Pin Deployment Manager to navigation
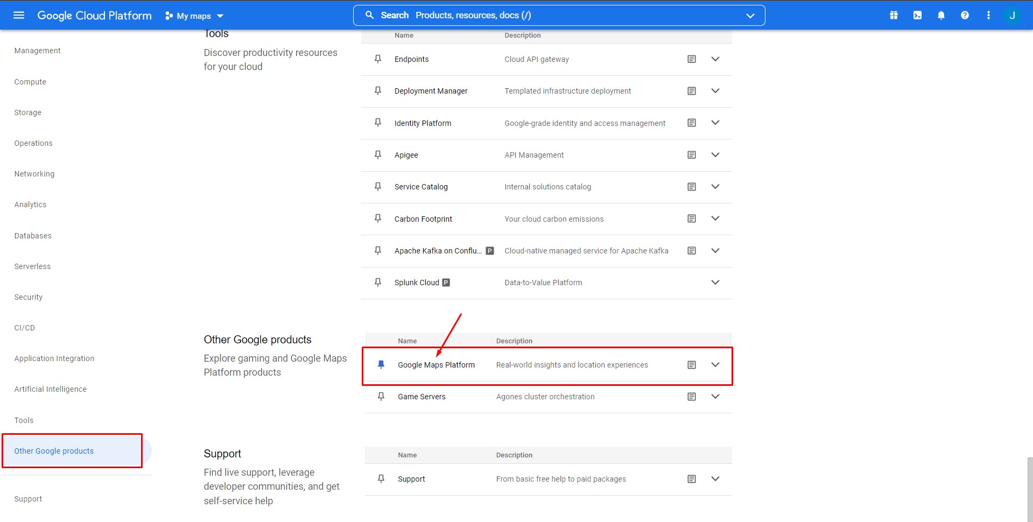Viewport: 1033px width, 522px height. coord(378,91)
